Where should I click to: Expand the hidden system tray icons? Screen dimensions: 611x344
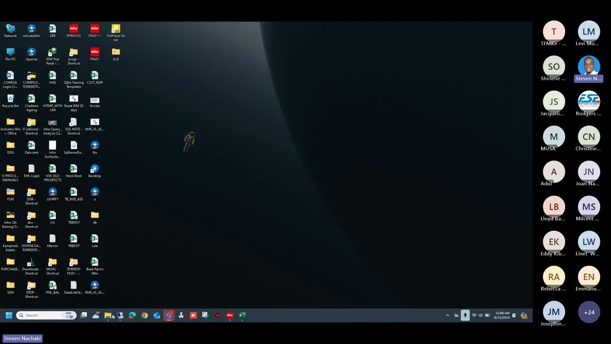point(447,315)
